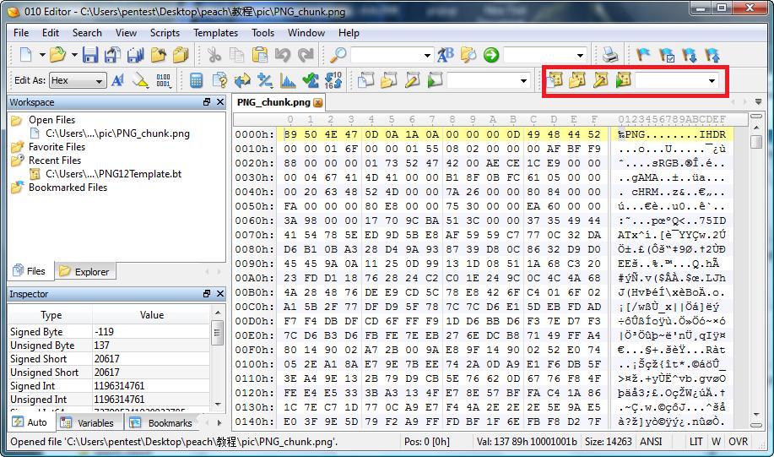The width and height of the screenshot is (774, 457).
Task: Expand the template list dropdown in highlighted toolbar
Action: [x=712, y=81]
